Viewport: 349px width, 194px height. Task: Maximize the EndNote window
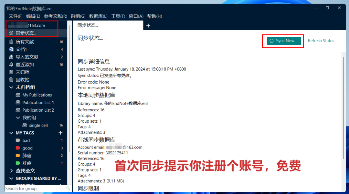point(327,8)
